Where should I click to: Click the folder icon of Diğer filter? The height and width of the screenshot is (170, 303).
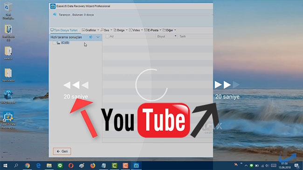[164, 30]
